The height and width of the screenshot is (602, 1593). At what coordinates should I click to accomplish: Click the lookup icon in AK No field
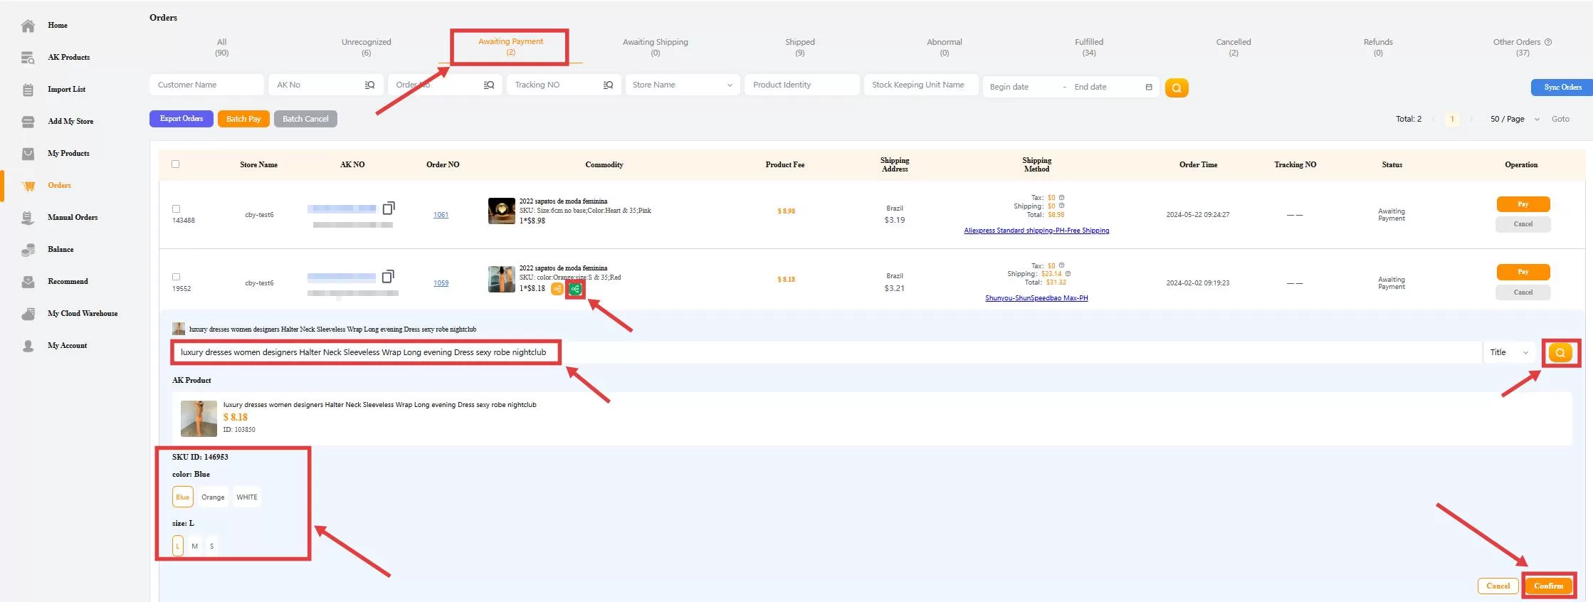pyautogui.click(x=369, y=85)
